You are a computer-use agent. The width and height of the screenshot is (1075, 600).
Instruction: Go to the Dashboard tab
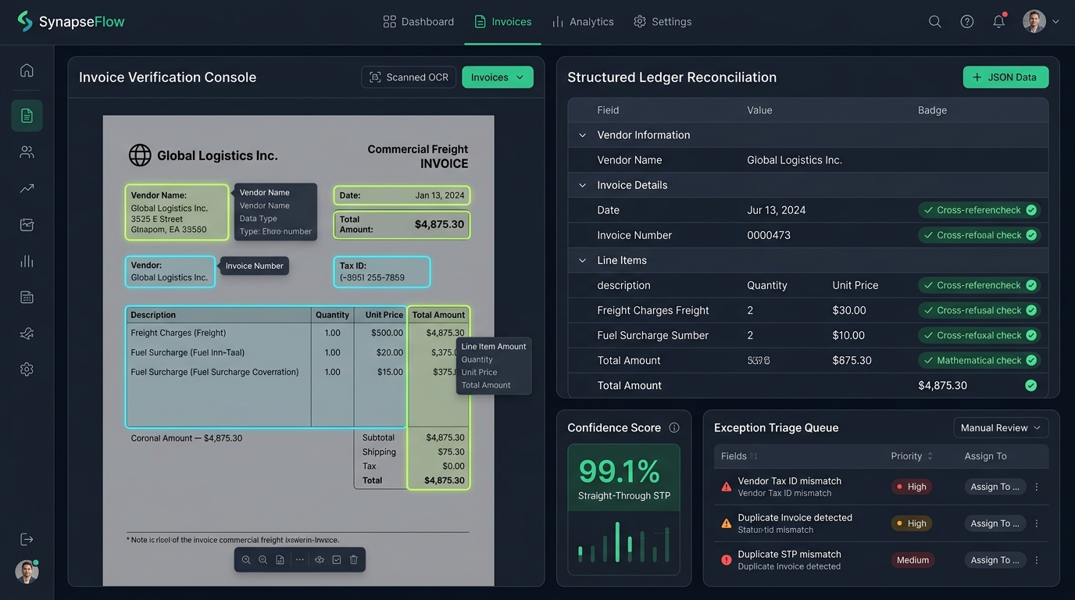point(419,22)
